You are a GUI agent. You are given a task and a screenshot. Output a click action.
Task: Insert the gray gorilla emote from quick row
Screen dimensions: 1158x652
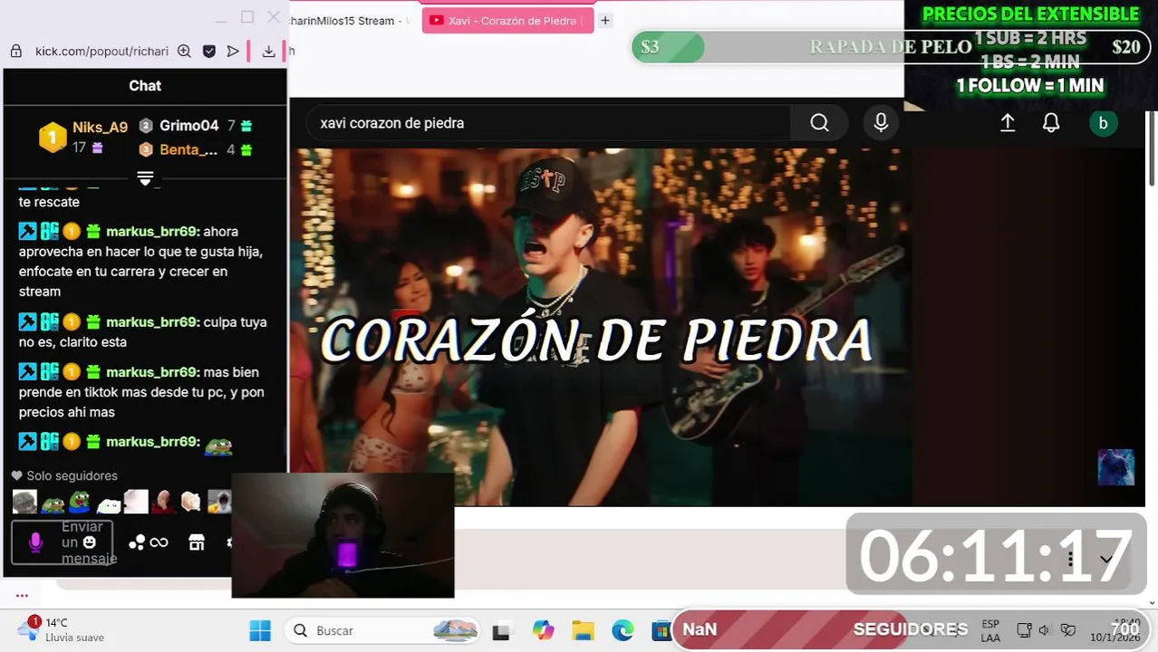24,502
